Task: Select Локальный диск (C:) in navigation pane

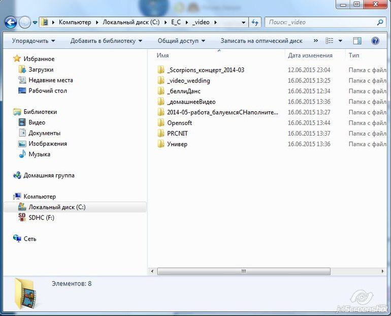Action: tap(56, 207)
